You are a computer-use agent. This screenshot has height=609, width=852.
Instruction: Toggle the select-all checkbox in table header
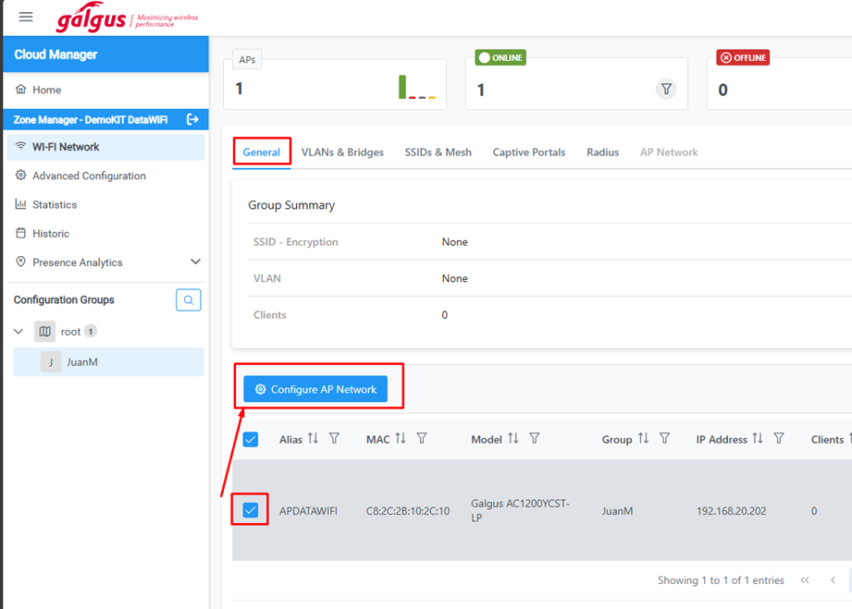[x=251, y=439]
